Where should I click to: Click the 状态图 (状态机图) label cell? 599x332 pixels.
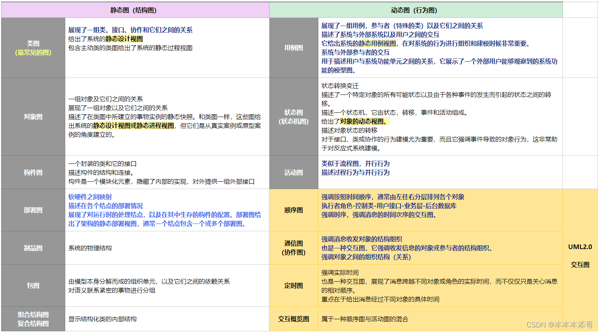(294, 117)
